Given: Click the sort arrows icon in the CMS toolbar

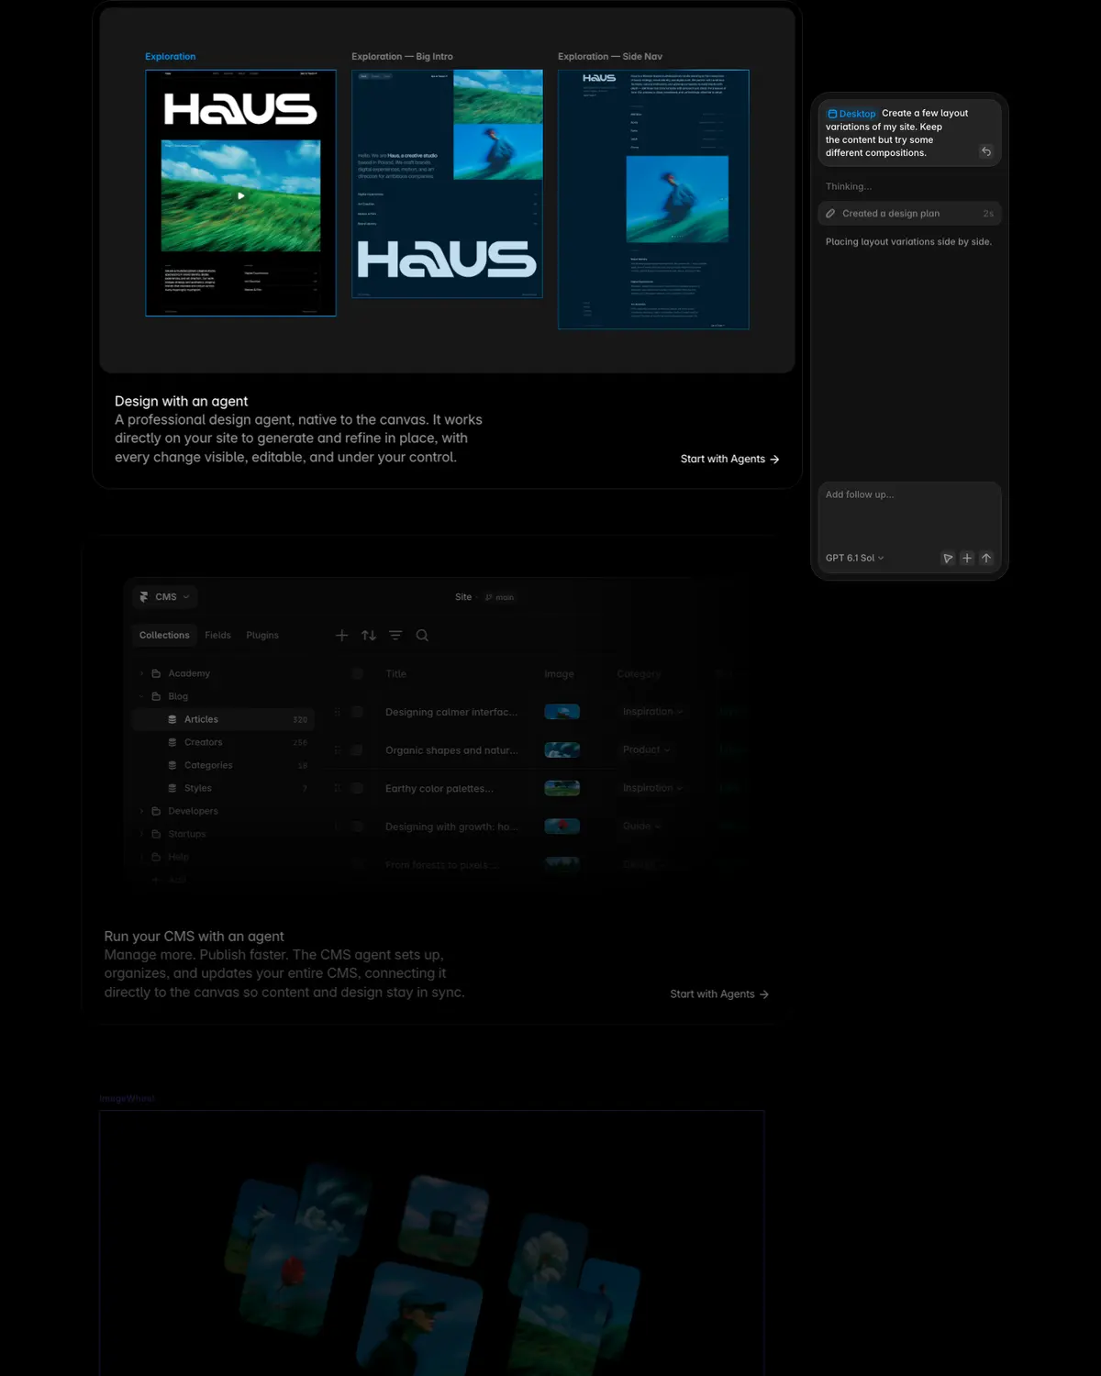Looking at the screenshot, I should [x=369, y=635].
